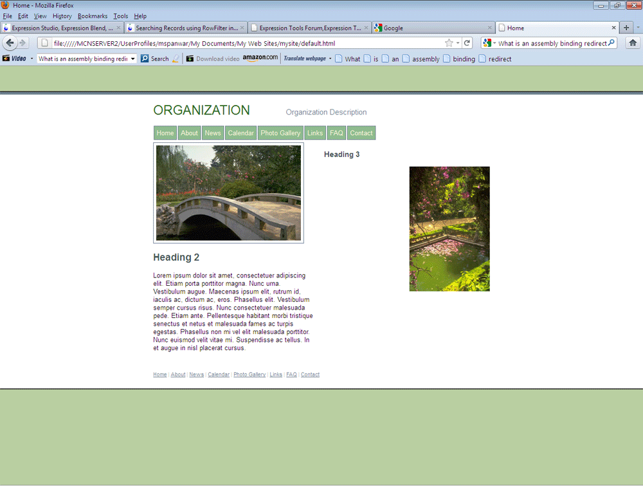Open the amazon.com toolbar shortcut
The width and height of the screenshot is (643, 486).
click(260, 58)
